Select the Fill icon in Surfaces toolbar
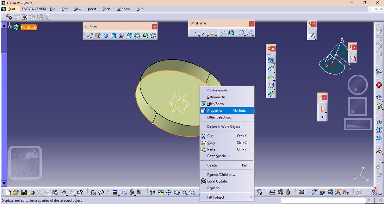 click(x=137, y=35)
